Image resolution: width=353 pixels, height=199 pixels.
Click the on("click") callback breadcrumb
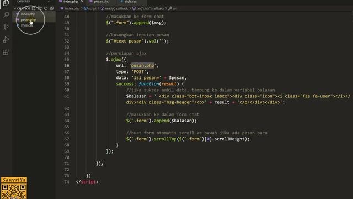(x=150, y=9)
